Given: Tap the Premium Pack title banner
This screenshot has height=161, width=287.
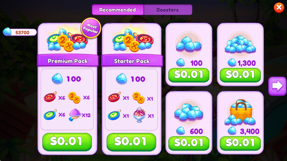Looking at the screenshot, I should (67, 61).
